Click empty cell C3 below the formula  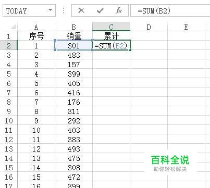111,55
